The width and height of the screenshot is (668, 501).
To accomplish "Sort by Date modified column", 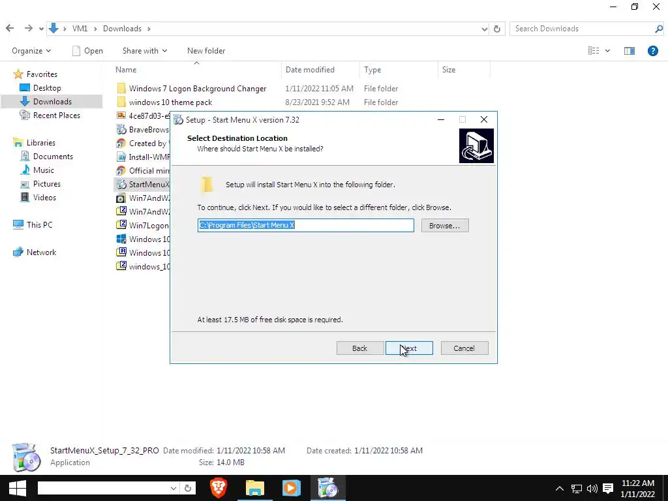I will pyautogui.click(x=310, y=69).
